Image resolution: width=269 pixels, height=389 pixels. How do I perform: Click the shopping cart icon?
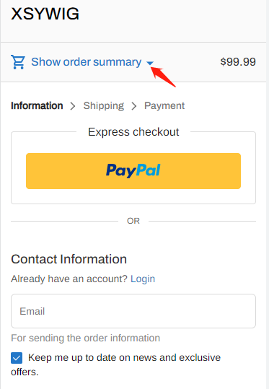click(18, 62)
